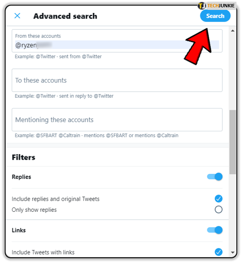Click the Links label
This screenshot has height=263, width=242.
point(19,230)
